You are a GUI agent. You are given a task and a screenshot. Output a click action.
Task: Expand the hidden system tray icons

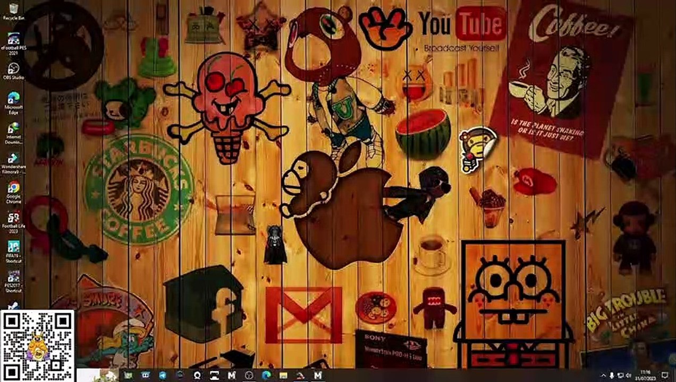tap(603, 375)
